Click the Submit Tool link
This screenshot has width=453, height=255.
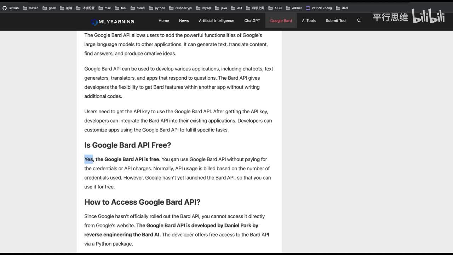click(x=336, y=21)
